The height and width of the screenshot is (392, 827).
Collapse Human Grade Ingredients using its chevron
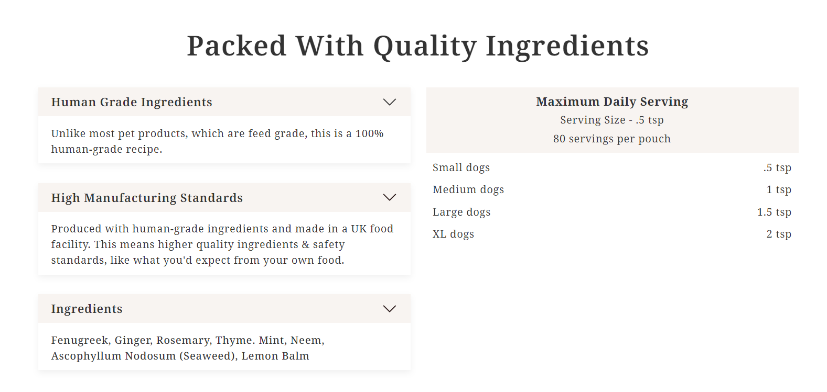[x=389, y=102]
